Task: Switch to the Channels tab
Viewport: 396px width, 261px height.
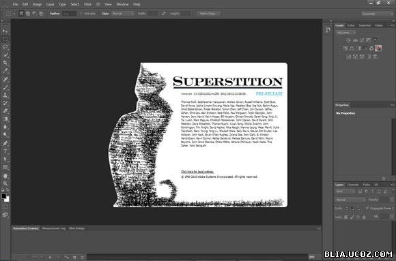Action: click(x=353, y=185)
